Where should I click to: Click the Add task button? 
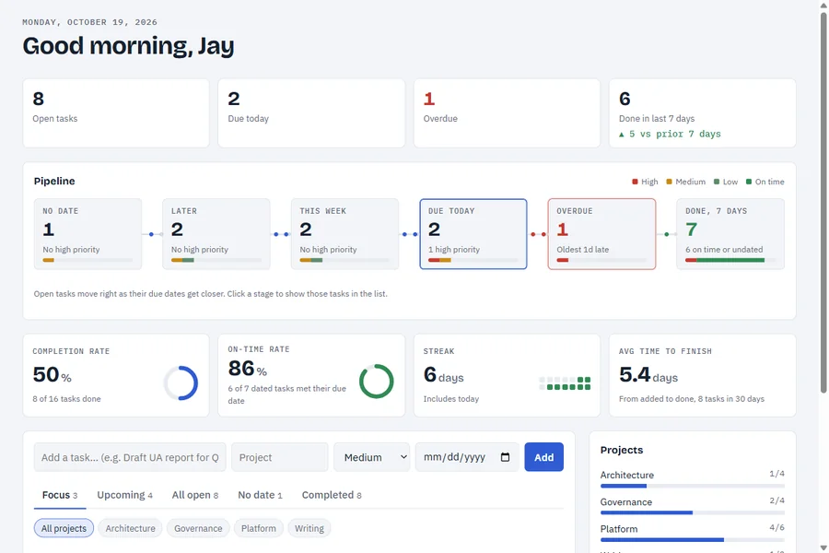click(x=543, y=457)
